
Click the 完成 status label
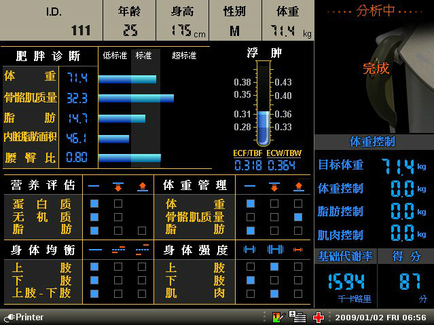[x=376, y=69]
